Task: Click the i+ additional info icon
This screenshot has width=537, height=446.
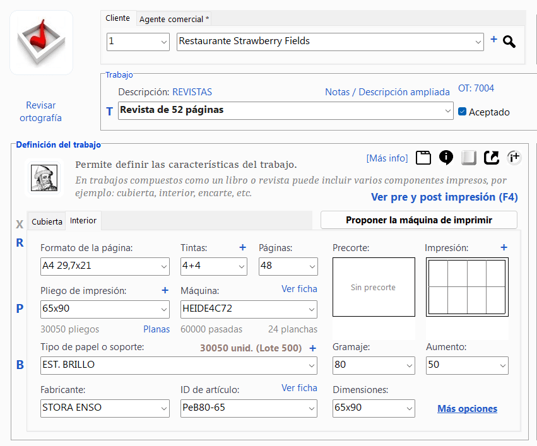Action: pyautogui.click(x=514, y=157)
